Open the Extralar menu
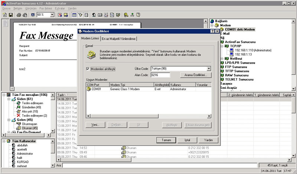The image size is (297, 174). (x=60, y=9)
